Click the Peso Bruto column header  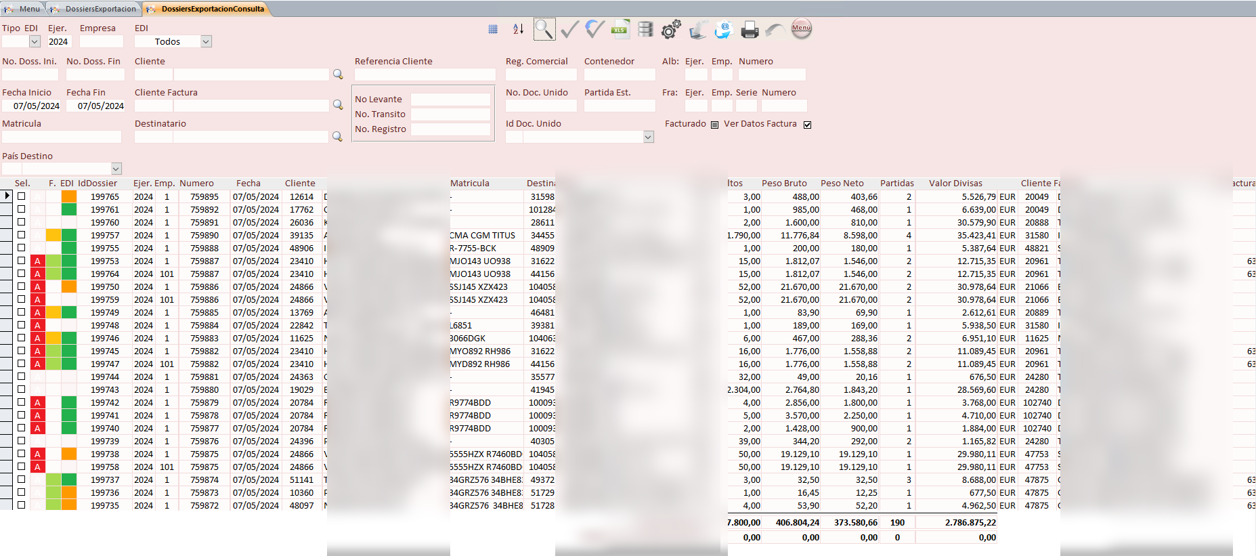pyautogui.click(x=784, y=183)
